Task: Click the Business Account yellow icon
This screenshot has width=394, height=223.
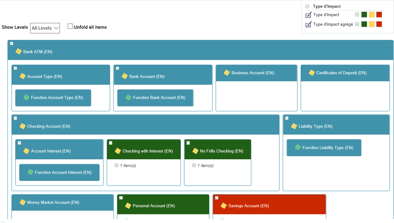Action: pyautogui.click(x=227, y=73)
